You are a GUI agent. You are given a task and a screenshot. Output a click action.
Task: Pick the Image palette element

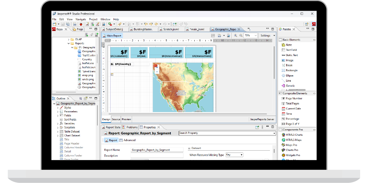(x=287, y=60)
